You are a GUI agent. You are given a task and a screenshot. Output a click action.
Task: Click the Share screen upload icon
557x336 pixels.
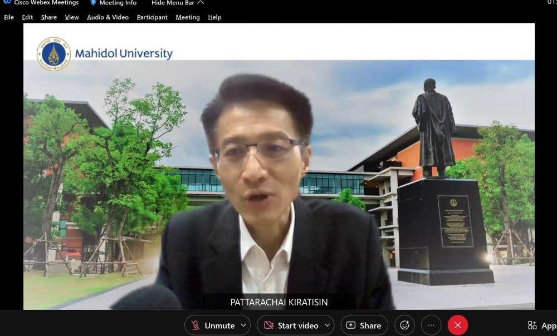pyautogui.click(x=351, y=325)
